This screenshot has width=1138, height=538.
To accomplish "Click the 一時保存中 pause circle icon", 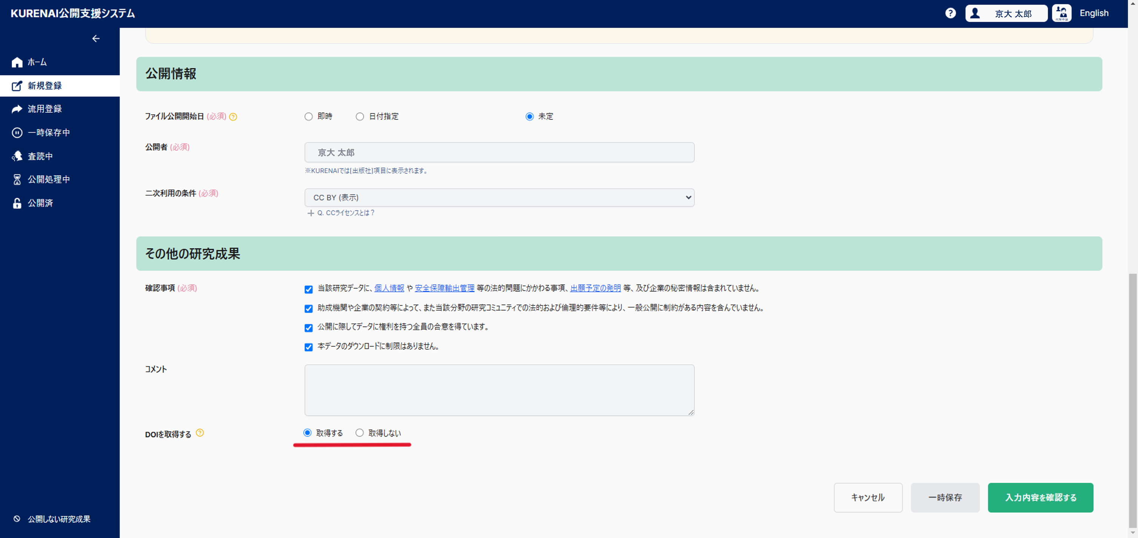I will (x=17, y=132).
